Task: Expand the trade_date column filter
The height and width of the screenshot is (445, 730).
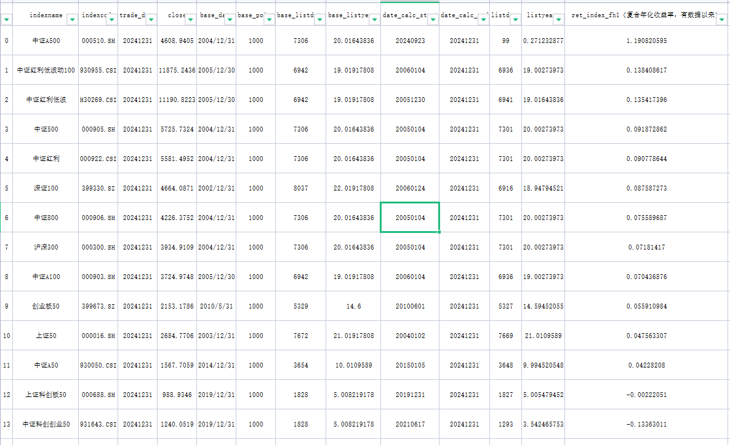Action: tap(151, 20)
